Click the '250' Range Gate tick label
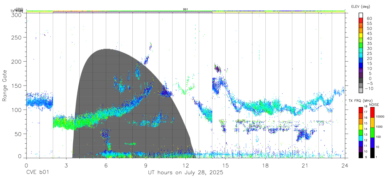 point(17,37)
